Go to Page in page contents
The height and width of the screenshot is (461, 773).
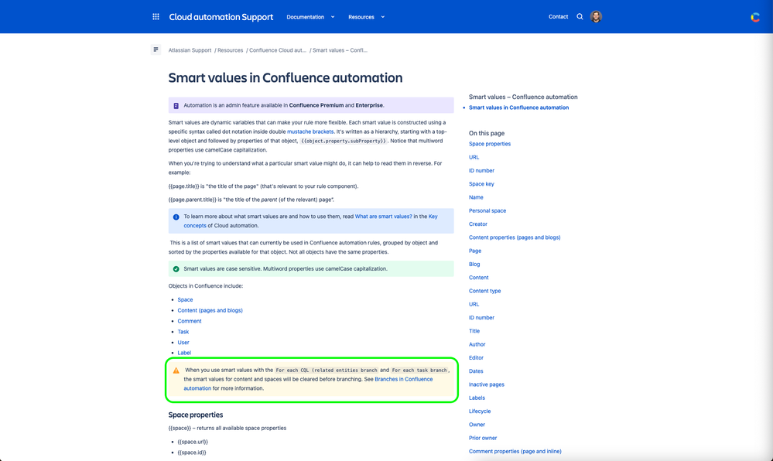475,251
